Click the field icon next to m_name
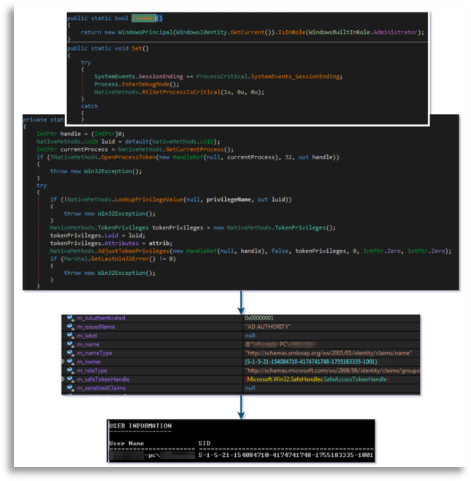471x481 pixels. click(x=71, y=344)
